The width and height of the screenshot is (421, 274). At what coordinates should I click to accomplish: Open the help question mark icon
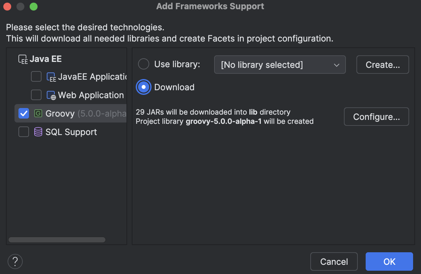(15, 261)
